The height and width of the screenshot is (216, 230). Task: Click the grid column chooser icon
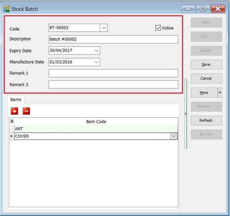11,122
